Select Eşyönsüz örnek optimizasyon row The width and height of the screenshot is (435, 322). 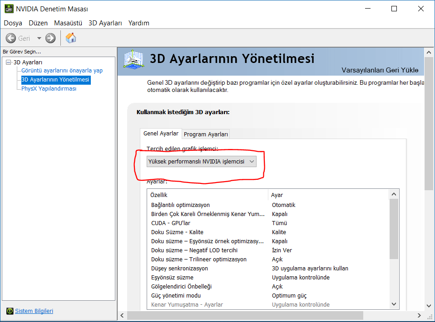pyautogui.click(x=268, y=241)
